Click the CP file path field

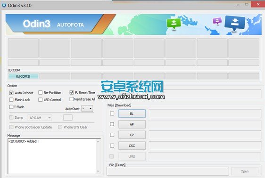(x=205, y=135)
